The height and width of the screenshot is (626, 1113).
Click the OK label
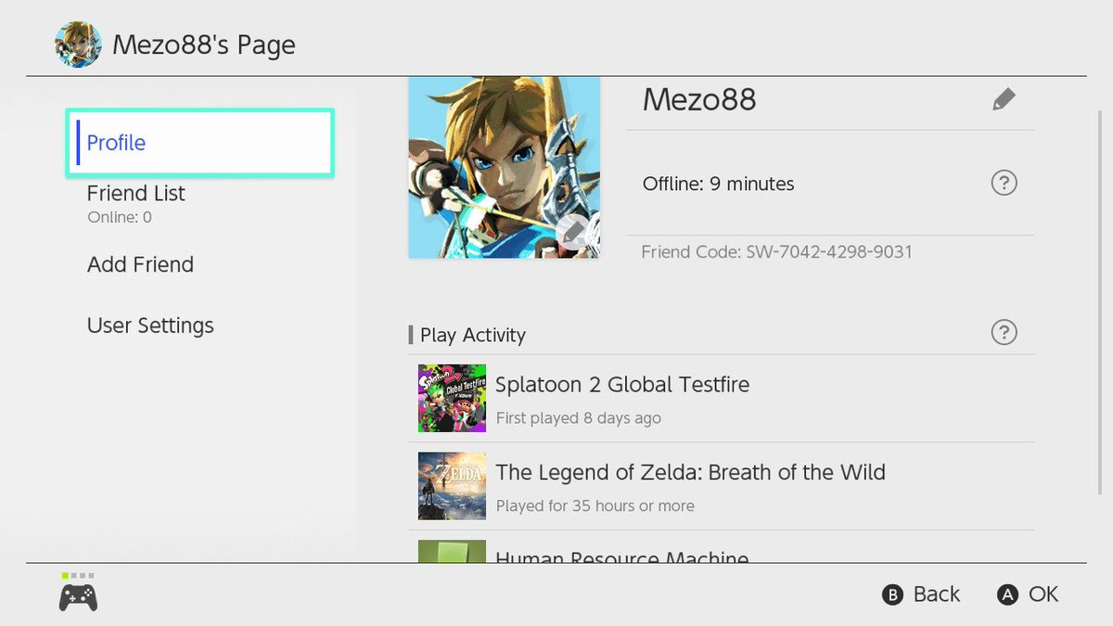(1043, 594)
